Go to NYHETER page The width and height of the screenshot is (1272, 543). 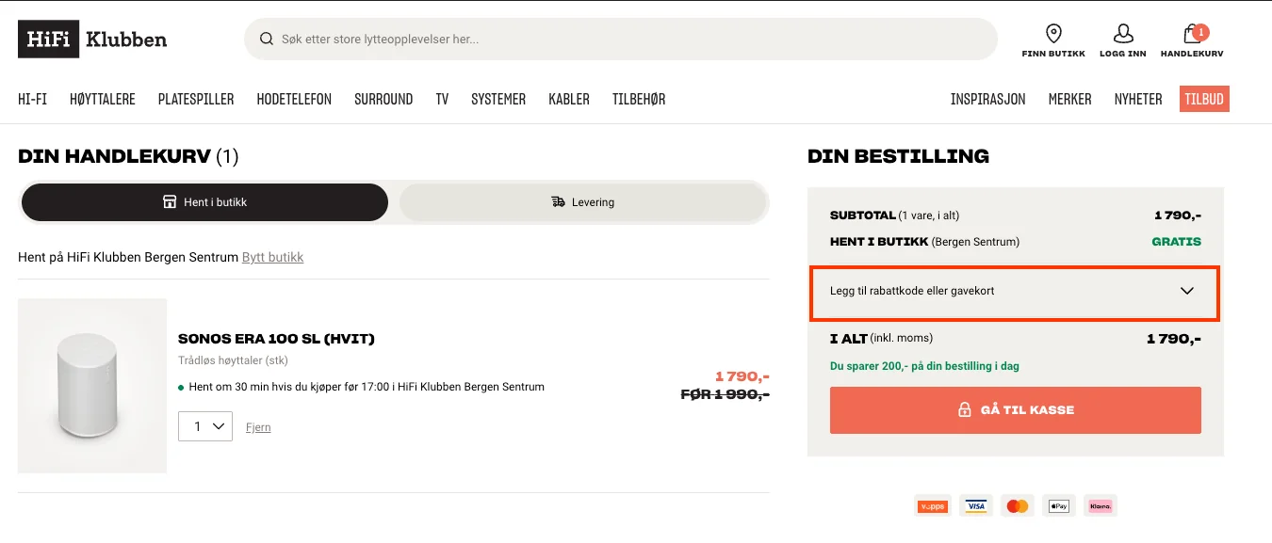coord(1138,99)
